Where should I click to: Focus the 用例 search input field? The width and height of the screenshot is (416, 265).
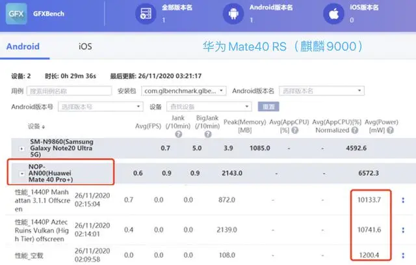click(x=69, y=91)
